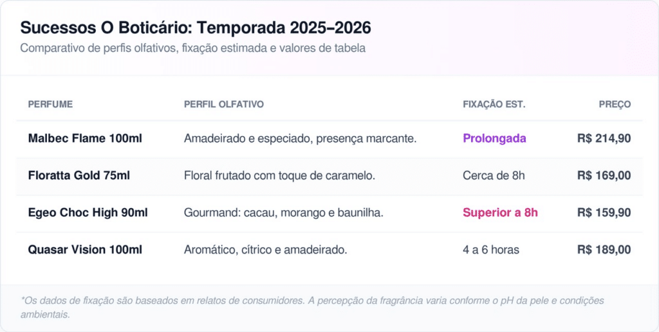This screenshot has height=332, width=659.
Task: Click the pink Superior a 8h label
Action: (500, 213)
